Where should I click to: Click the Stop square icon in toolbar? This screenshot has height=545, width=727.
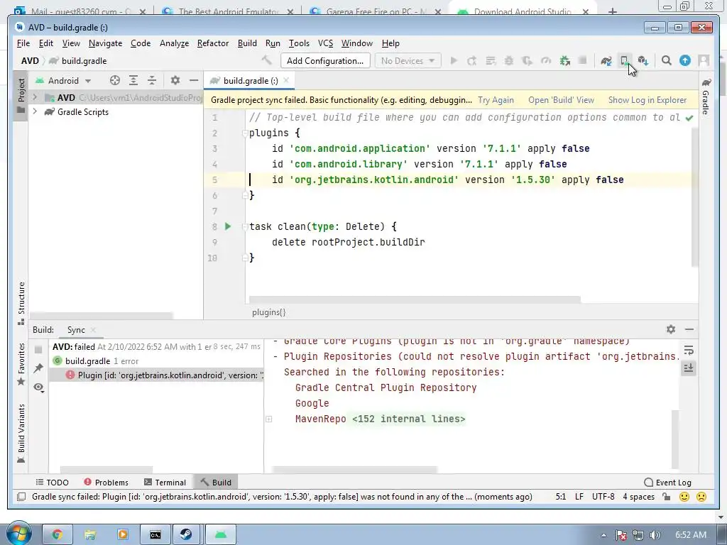pyautogui.click(x=583, y=60)
